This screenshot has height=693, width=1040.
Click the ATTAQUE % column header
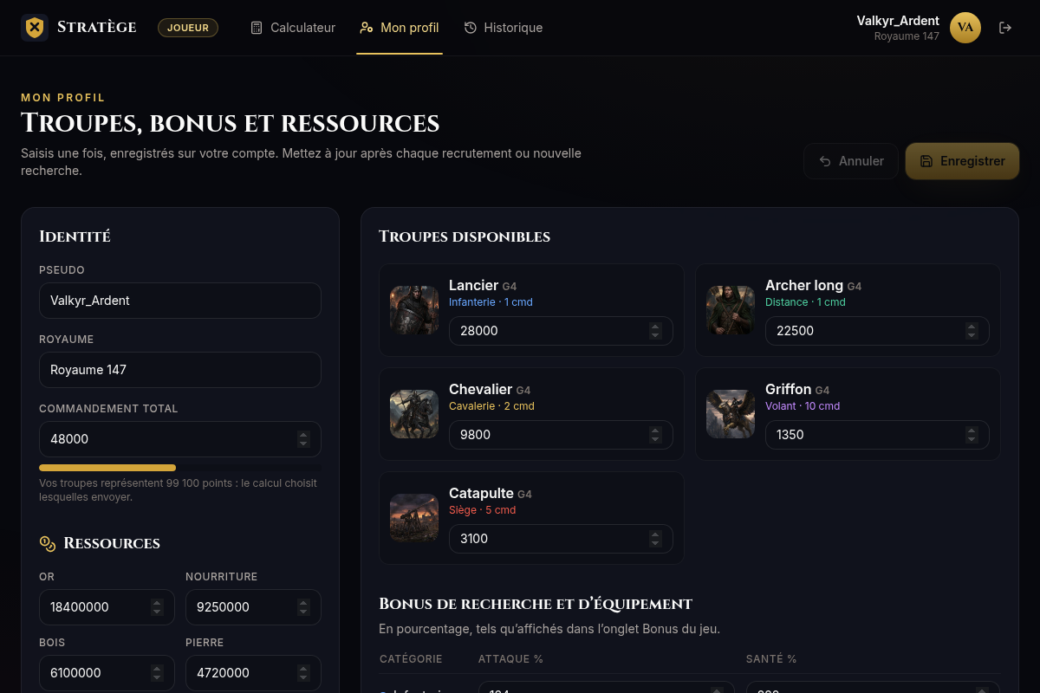(510, 659)
